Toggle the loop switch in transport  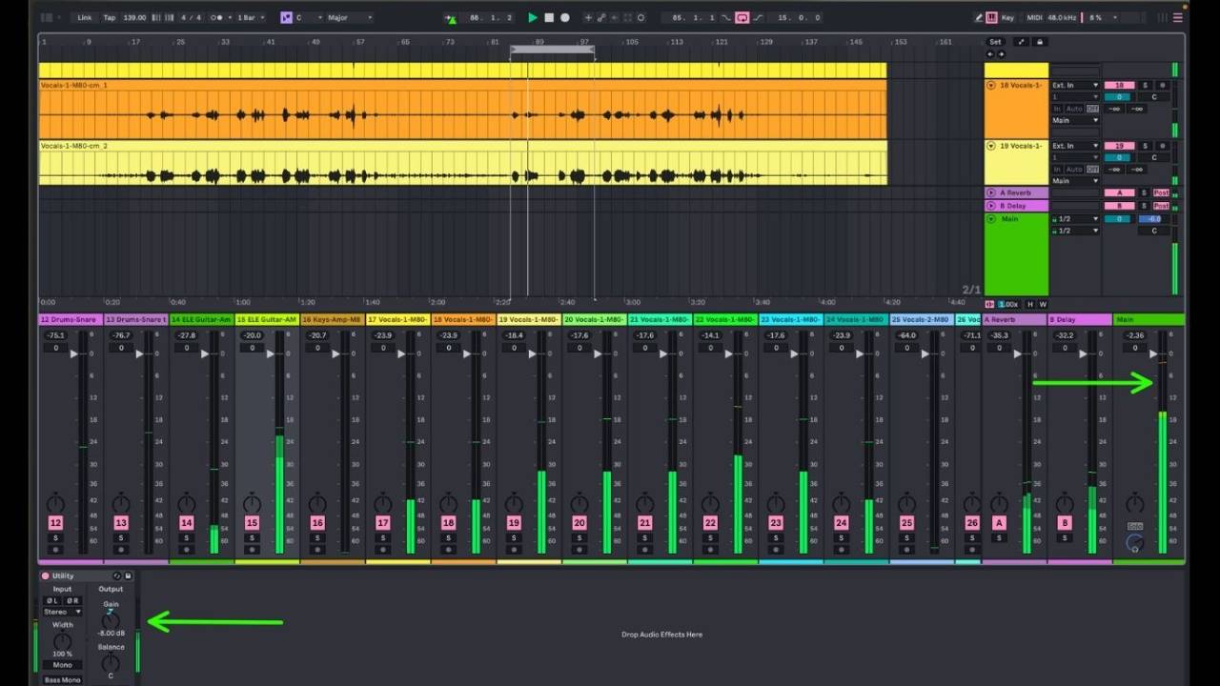tap(742, 17)
